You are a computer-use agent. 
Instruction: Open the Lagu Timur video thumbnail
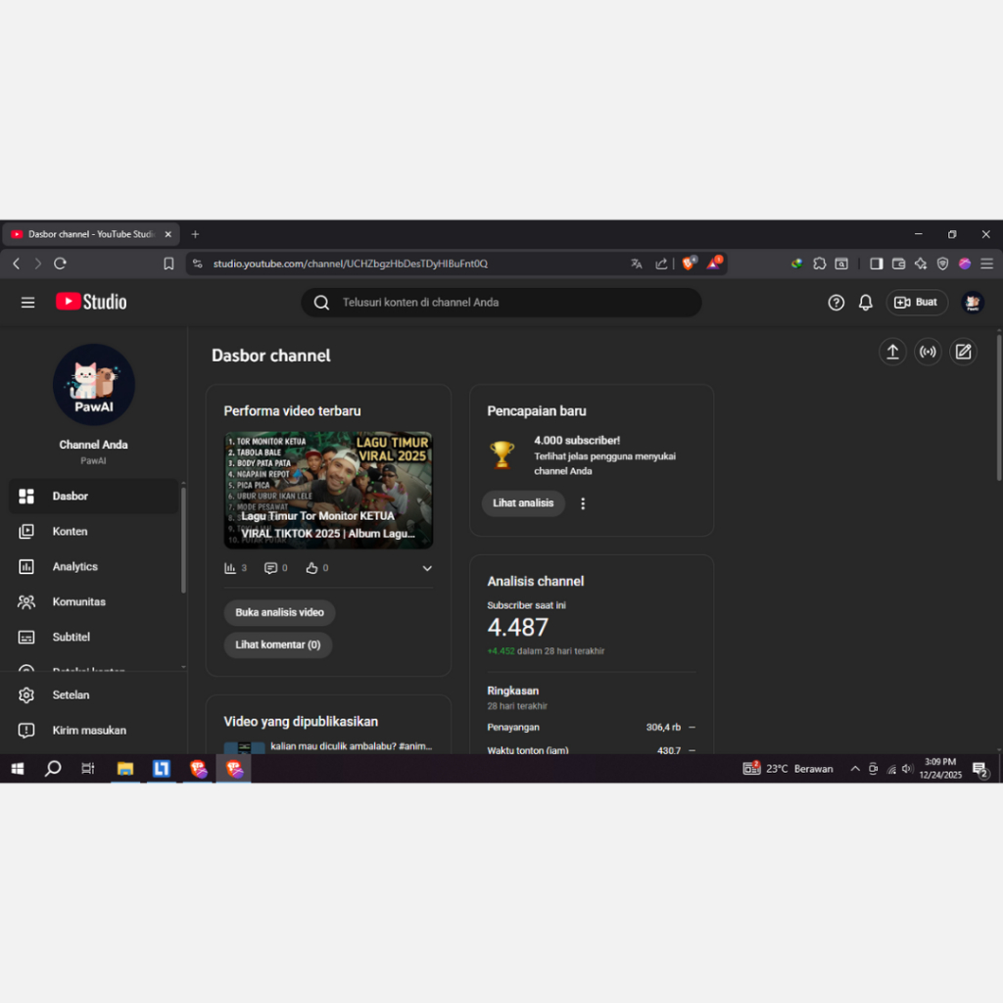coord(328,490)
